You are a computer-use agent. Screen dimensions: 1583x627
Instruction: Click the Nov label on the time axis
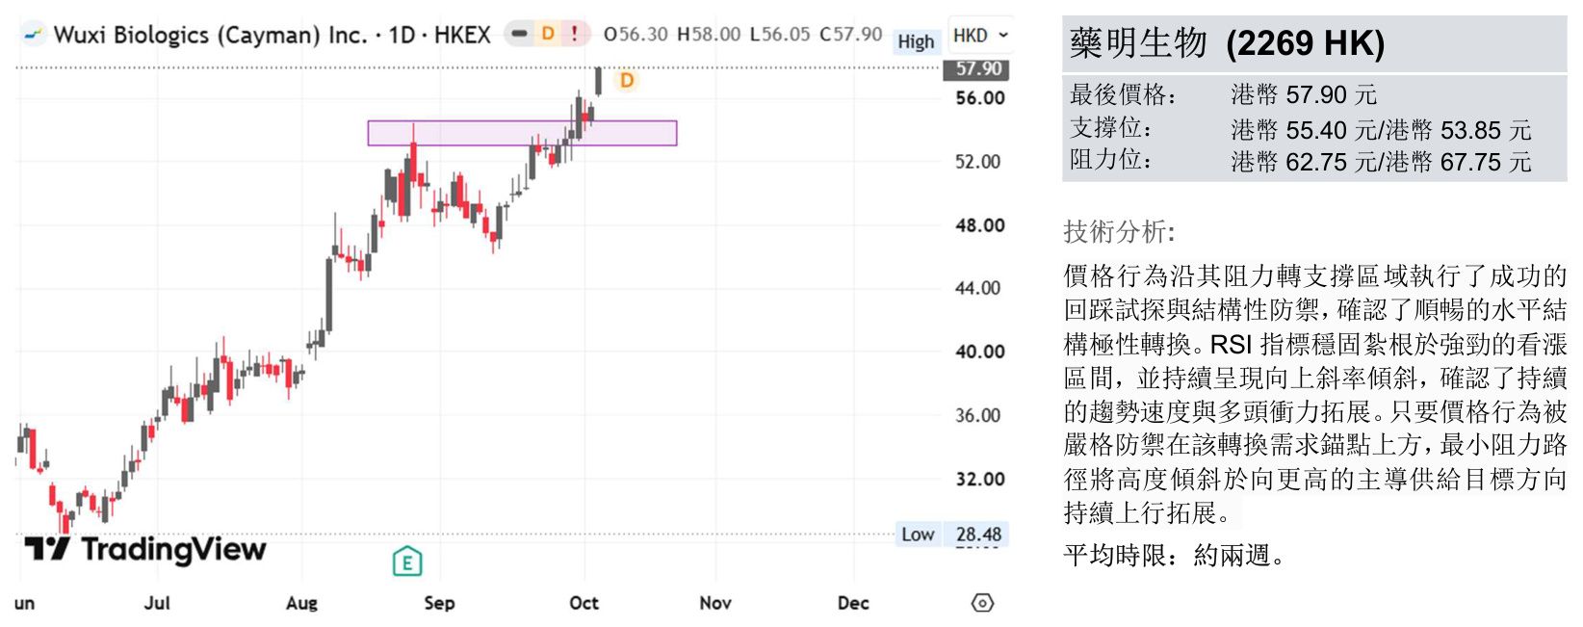(715, 603)
